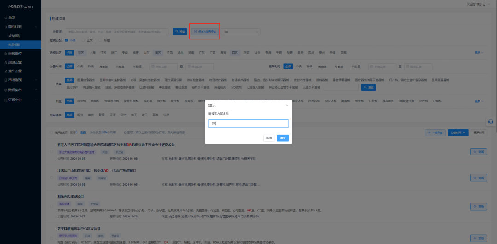Expand 数据集市 sidebar group
Screen dimensions: 497x244
pyautogui.click(x=21, y=90)
